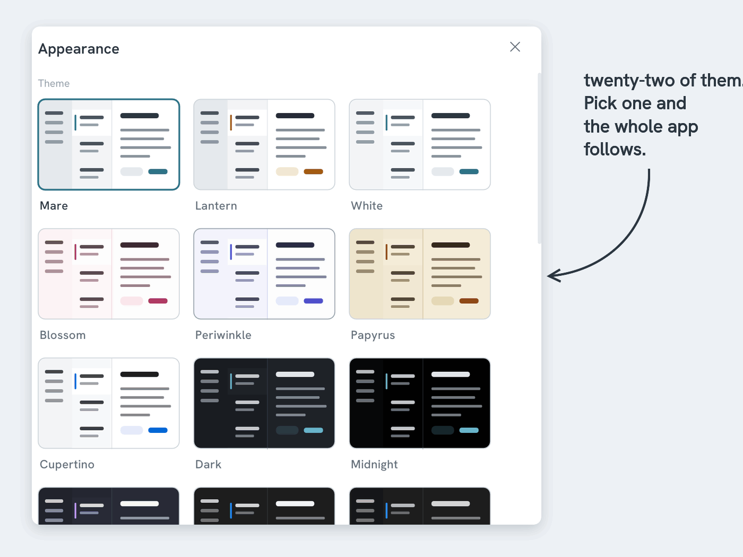The width and height of the screenshot is (743, 557).
Task: Click the Dark label text
Action: pyautogui.click(x=208, y=465)
